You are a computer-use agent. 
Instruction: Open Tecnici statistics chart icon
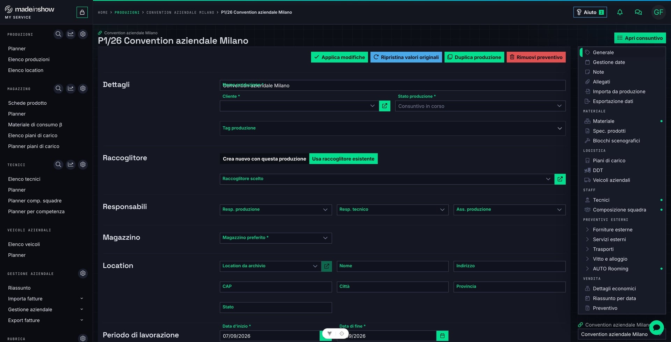coord(71,164)
